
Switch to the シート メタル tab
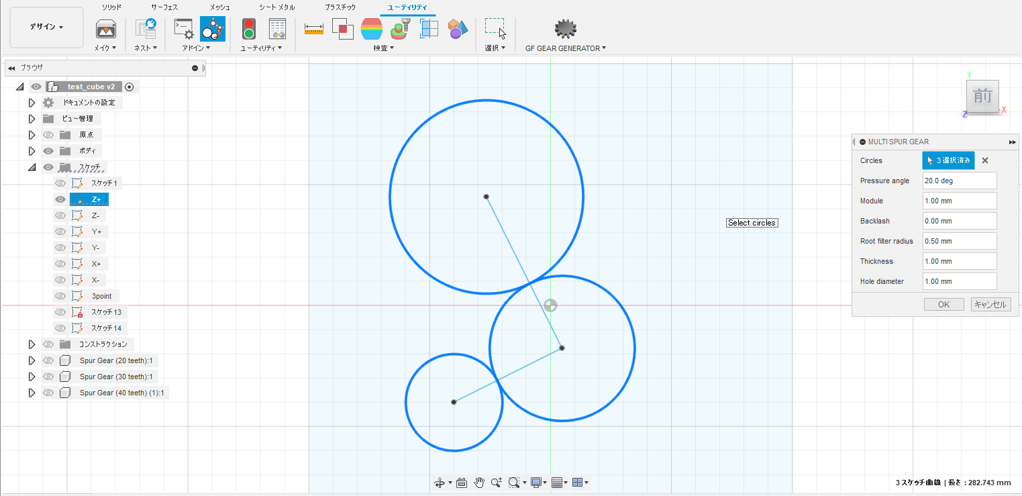pos(276,7)
